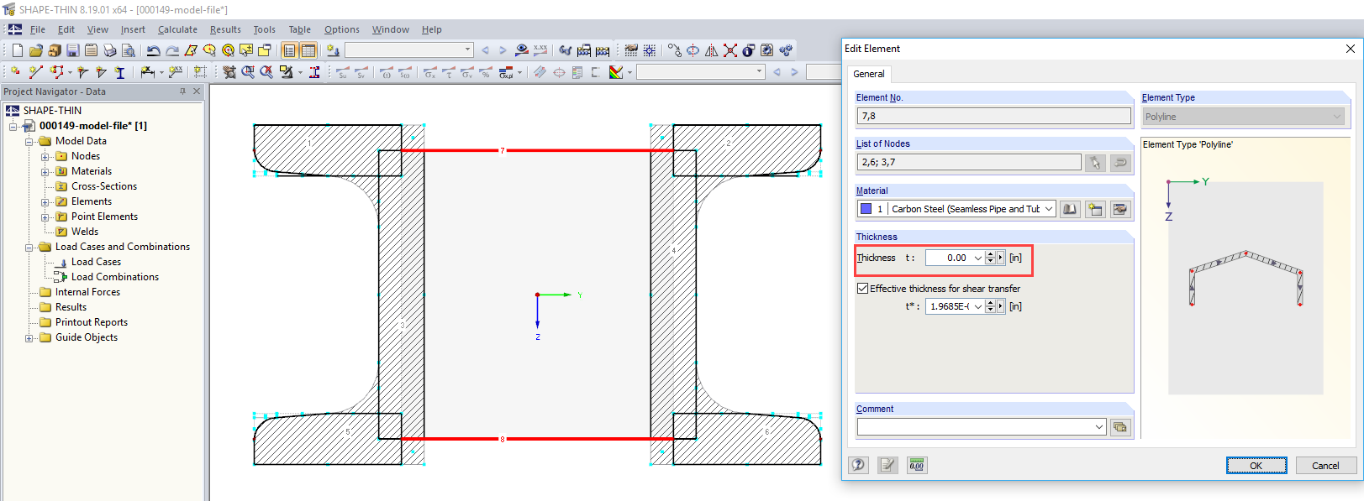This screenshot has height=501, width=1364.
Task: Click the New file icon
Action: [18, 50]
